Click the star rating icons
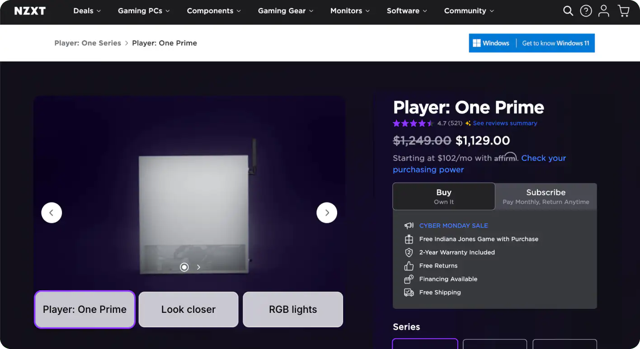Image resolution: width=640 pixels, height=349 pixels. pyautogui.click(x=413, y=123)
